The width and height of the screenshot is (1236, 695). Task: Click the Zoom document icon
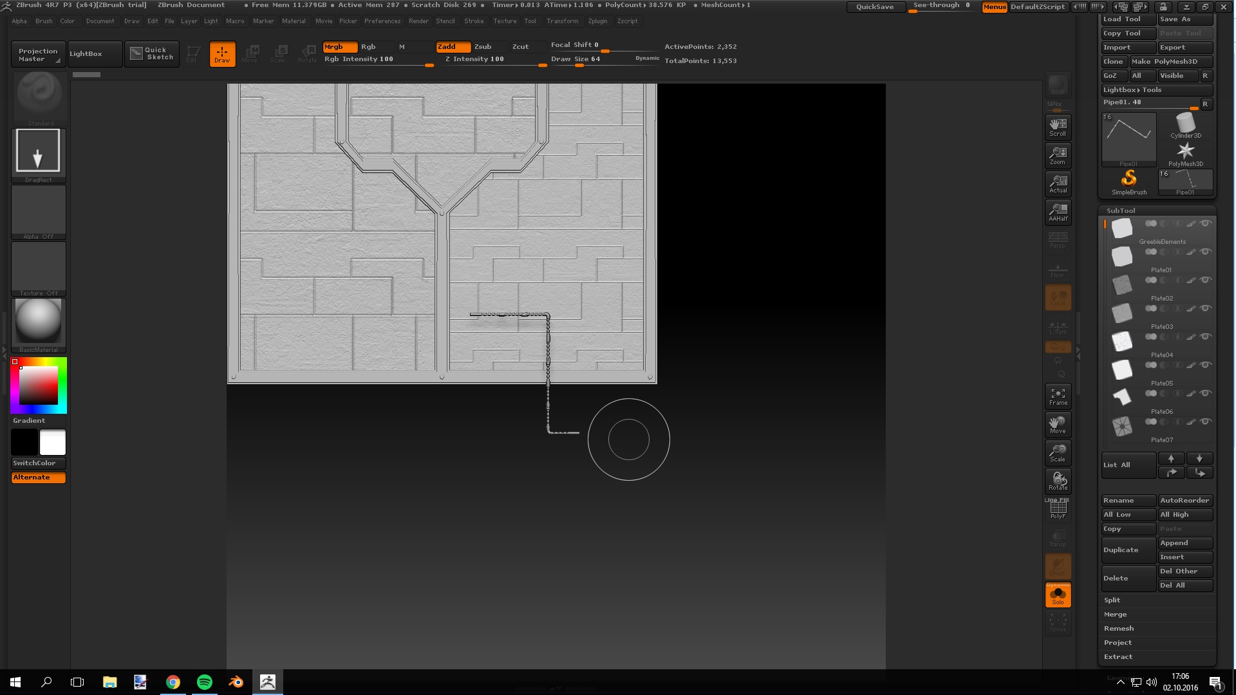[x=1058, y=155]
